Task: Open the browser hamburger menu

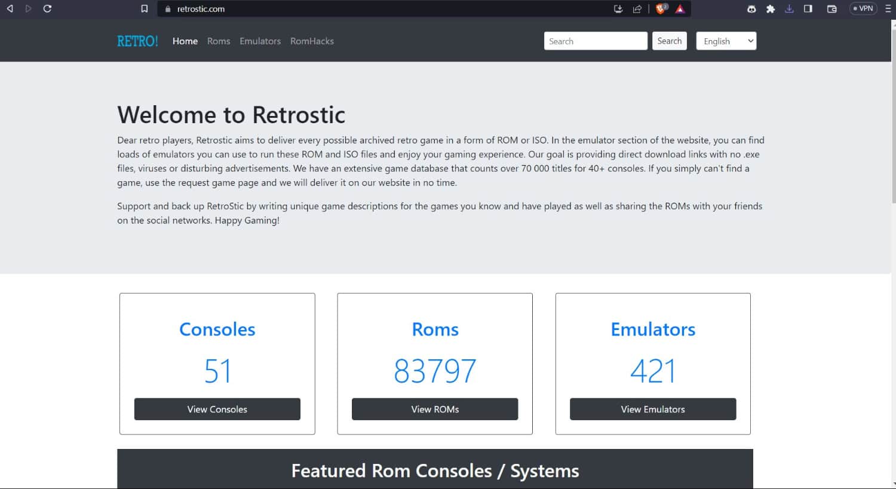Action: [888, 8]
